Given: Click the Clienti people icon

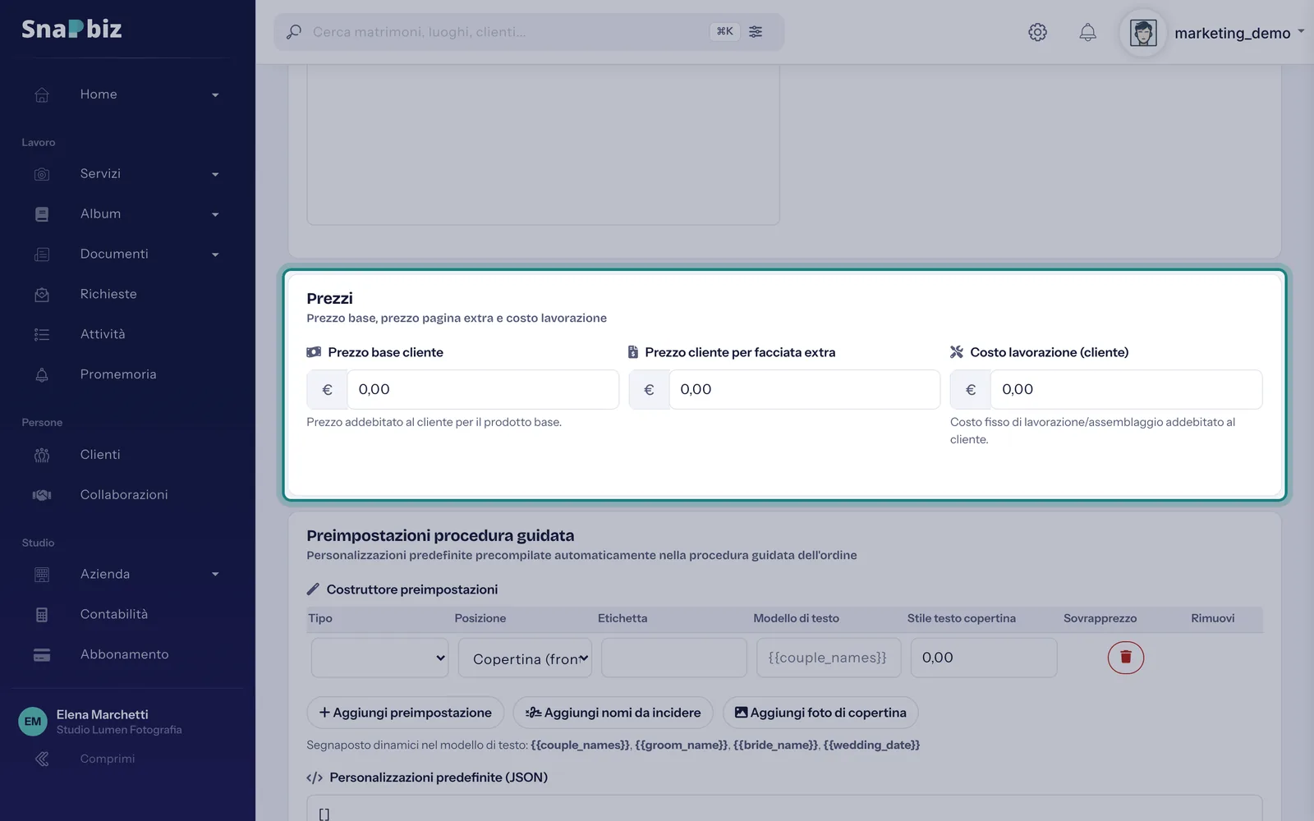Looking at the screenshot, I should point(42,455).
